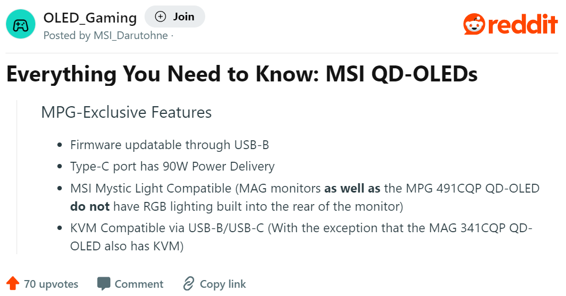
Task: Open the OLED_Gaming subreddit name link
Action: 90,18
